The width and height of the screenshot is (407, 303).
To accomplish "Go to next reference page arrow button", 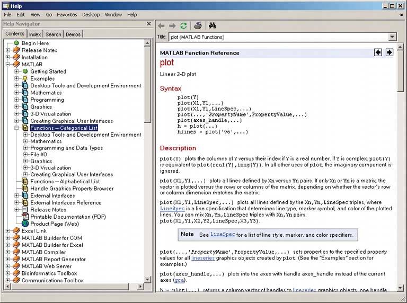I will (389, 52).
